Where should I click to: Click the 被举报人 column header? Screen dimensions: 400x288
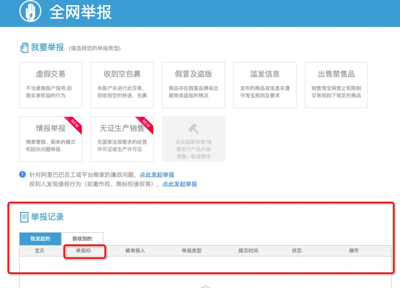[x=135, y=251]
